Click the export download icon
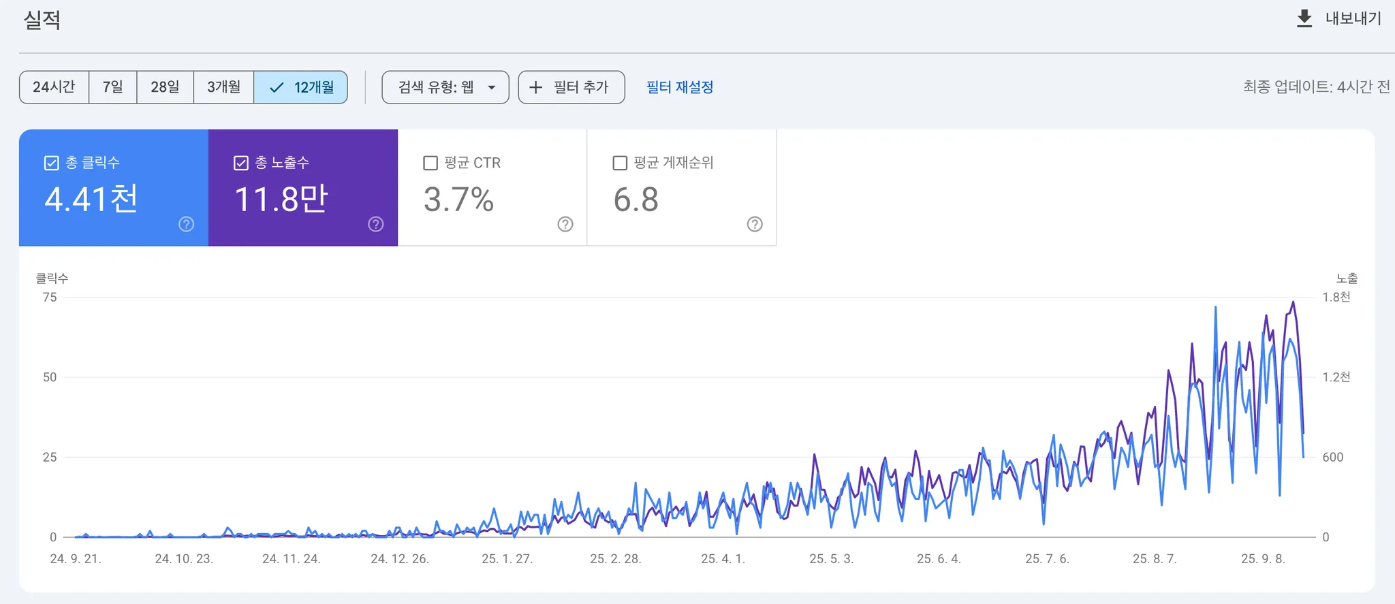Viewport: 1395px width, 604px height. [1304, 18]
